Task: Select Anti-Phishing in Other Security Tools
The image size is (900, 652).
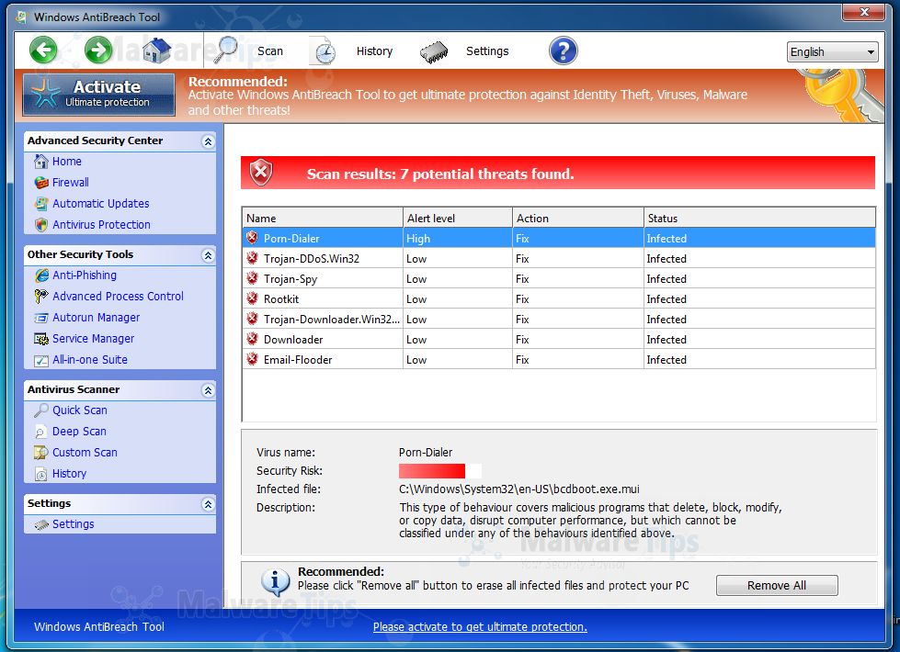Action: pyautogui.click(x=84, y=275)
